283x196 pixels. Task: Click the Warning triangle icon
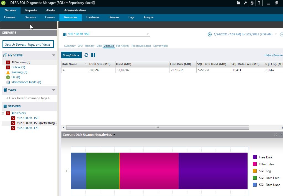tap(8, 72)
